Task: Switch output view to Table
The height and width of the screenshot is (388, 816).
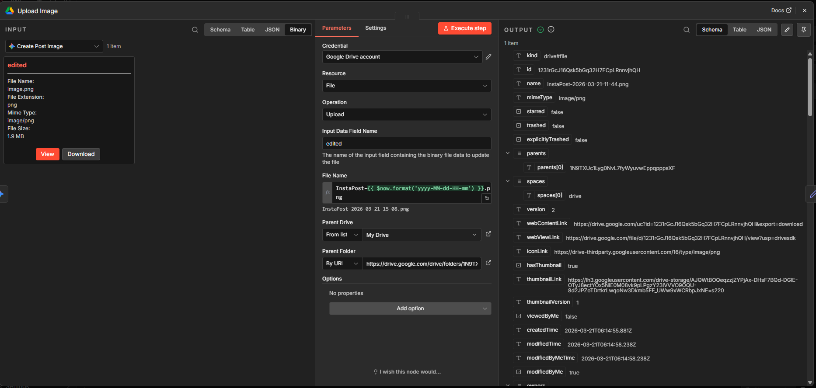Action: (x=739, y=30)
